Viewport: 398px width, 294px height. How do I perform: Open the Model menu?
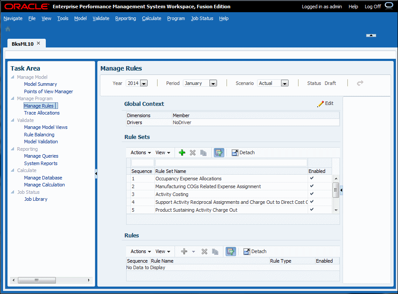(80, 18)
